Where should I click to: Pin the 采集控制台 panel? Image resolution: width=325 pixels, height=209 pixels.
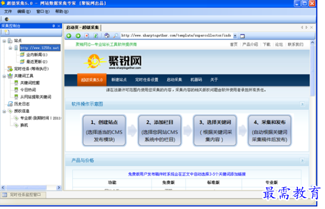point(54,26)
